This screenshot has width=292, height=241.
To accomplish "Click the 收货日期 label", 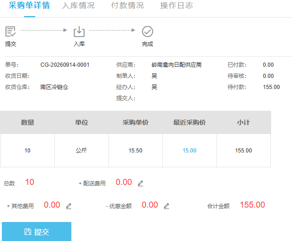I will [x=17, y=76].
